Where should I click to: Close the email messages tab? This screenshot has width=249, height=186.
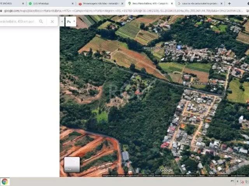point(122,3)
